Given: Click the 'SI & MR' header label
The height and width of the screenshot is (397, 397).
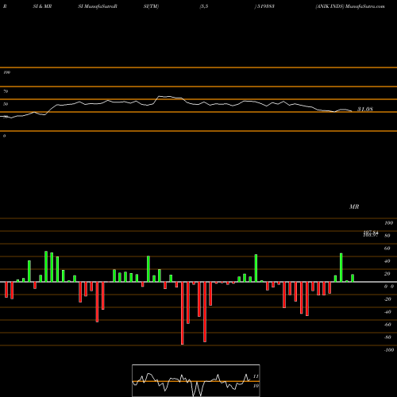Looking at the screenshot, I should tap(42, 6).
